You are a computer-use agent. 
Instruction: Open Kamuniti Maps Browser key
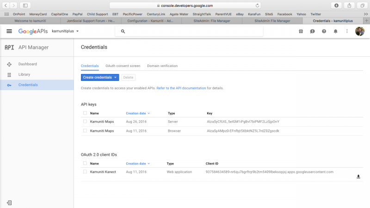click(x=102, y=131)
